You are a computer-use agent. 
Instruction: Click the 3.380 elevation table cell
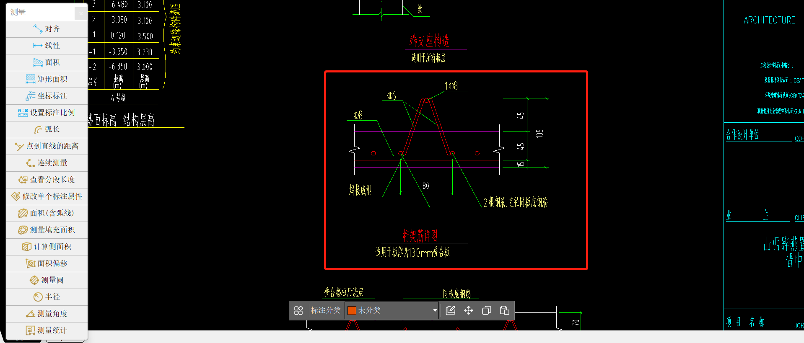coord(119,20)
